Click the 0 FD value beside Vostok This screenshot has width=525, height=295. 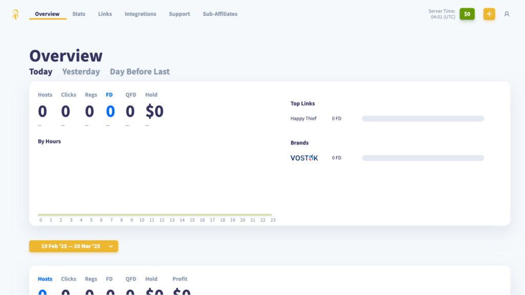pos(336,158)
